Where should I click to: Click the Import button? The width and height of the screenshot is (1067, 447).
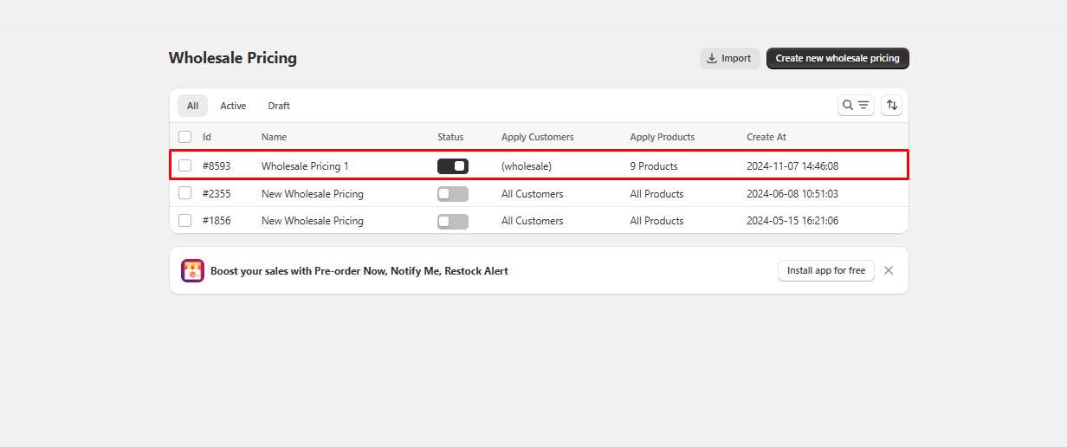729,58
